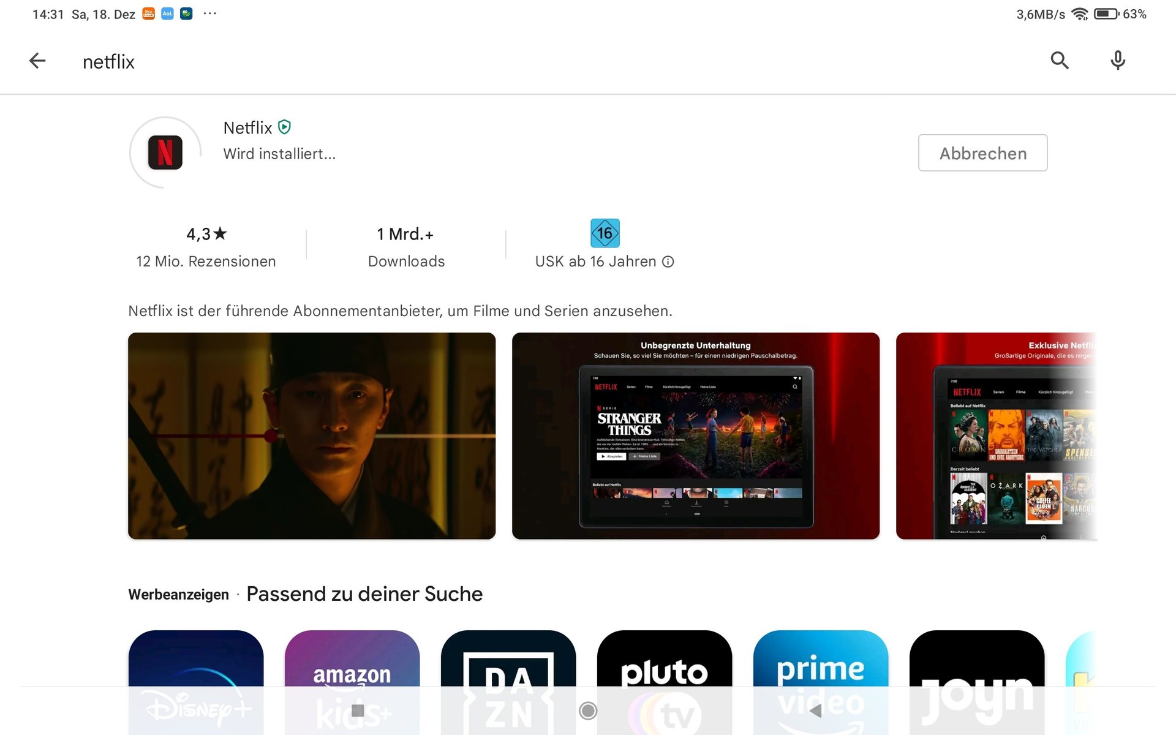Tap the USK 16 age rating badge
Viewport: 1176px width, 735px height.
605,233
